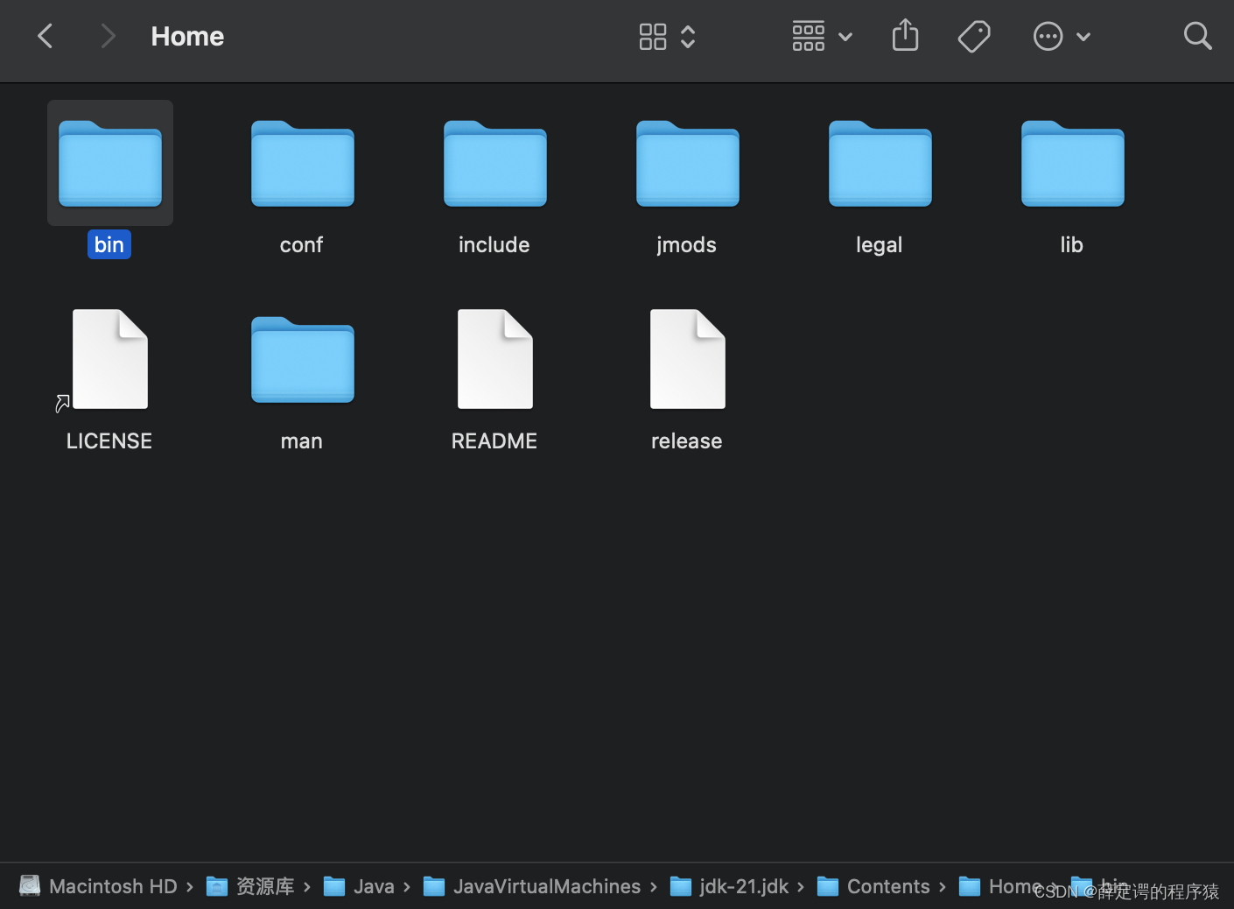Click the README name label
The width and height of the screenshot is (1234, 909).
coord(494,440)
